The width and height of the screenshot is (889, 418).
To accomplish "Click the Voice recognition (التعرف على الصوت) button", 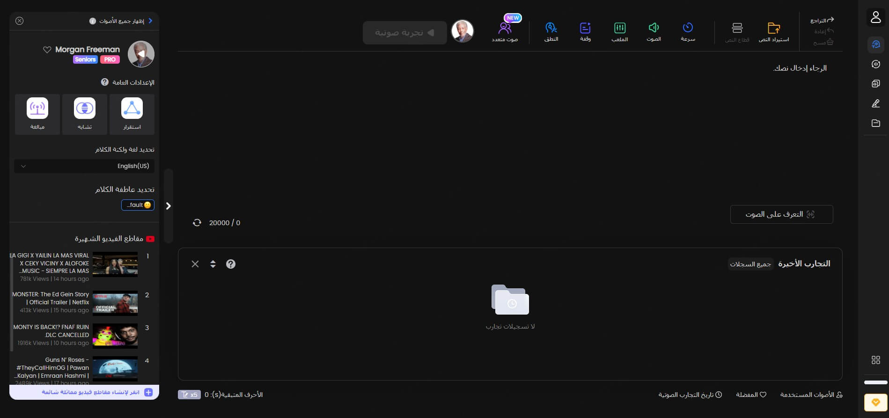I will tap(781, 214).
